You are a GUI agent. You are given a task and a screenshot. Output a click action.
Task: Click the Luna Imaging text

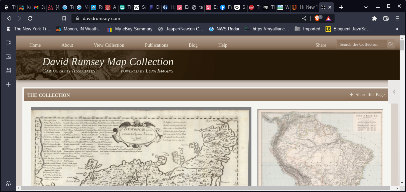pyautogui.click(x=159, y=71)
